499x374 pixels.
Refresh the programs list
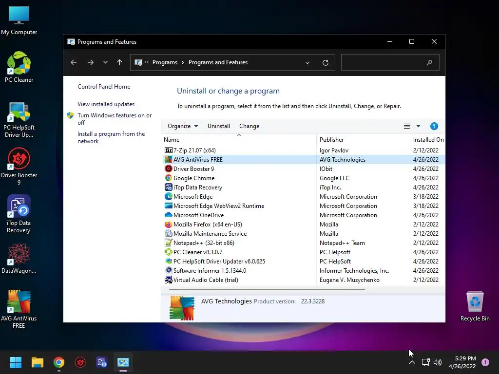point(325,63)
